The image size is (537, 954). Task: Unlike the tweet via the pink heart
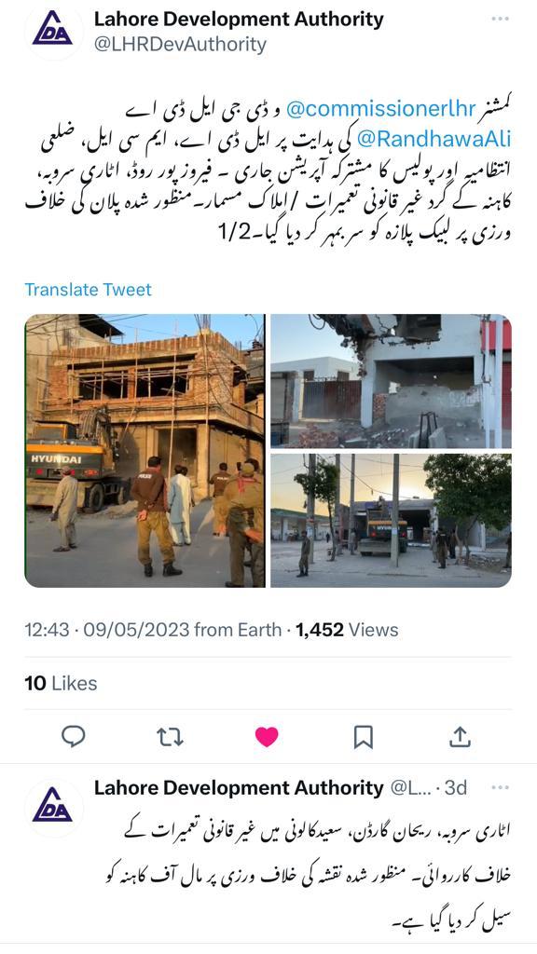pyautogui.click(x=267, y=737)
